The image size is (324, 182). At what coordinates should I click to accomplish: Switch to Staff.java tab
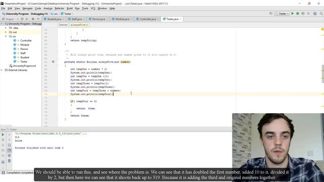point(76,19)
